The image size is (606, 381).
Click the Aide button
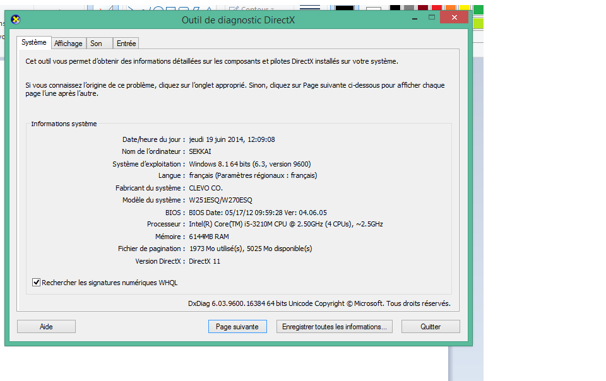46,327
